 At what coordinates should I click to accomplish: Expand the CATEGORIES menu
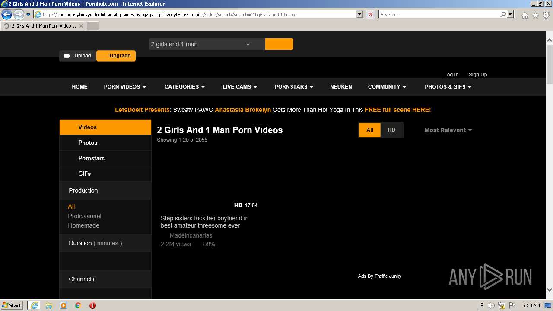[184, 86]
